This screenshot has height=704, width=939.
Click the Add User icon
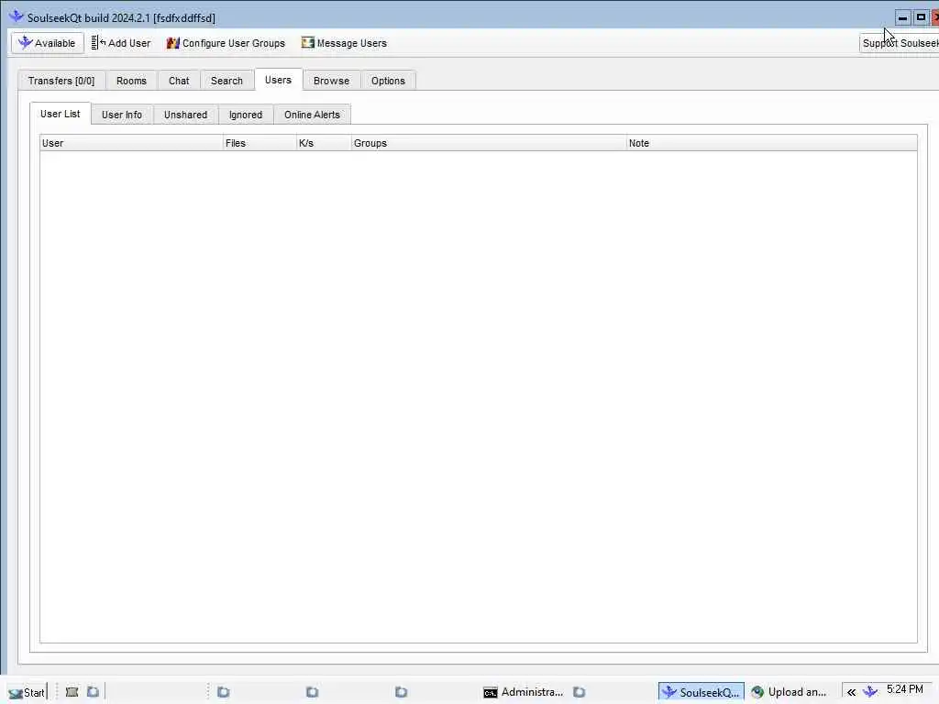tap(98, 43)
